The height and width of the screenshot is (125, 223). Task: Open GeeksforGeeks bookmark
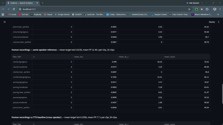[139, 14]
